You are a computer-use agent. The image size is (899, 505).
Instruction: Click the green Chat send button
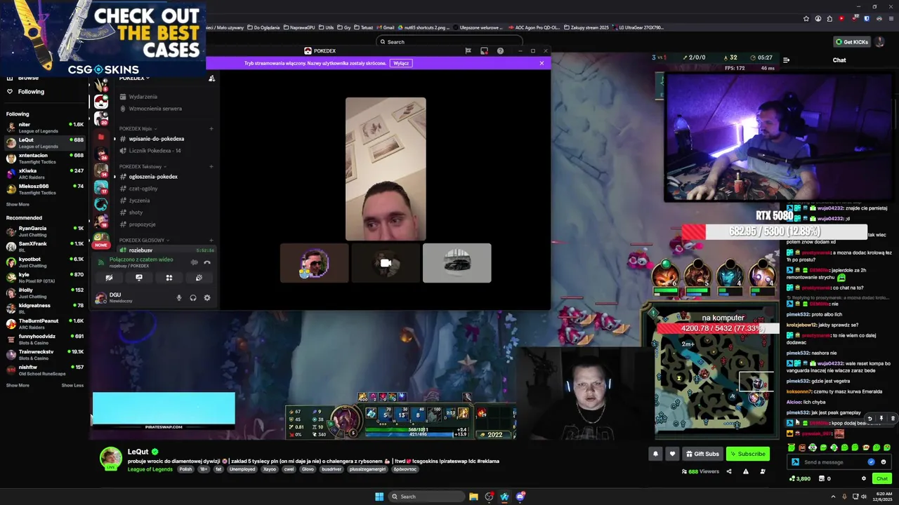(x=881, y=478)
